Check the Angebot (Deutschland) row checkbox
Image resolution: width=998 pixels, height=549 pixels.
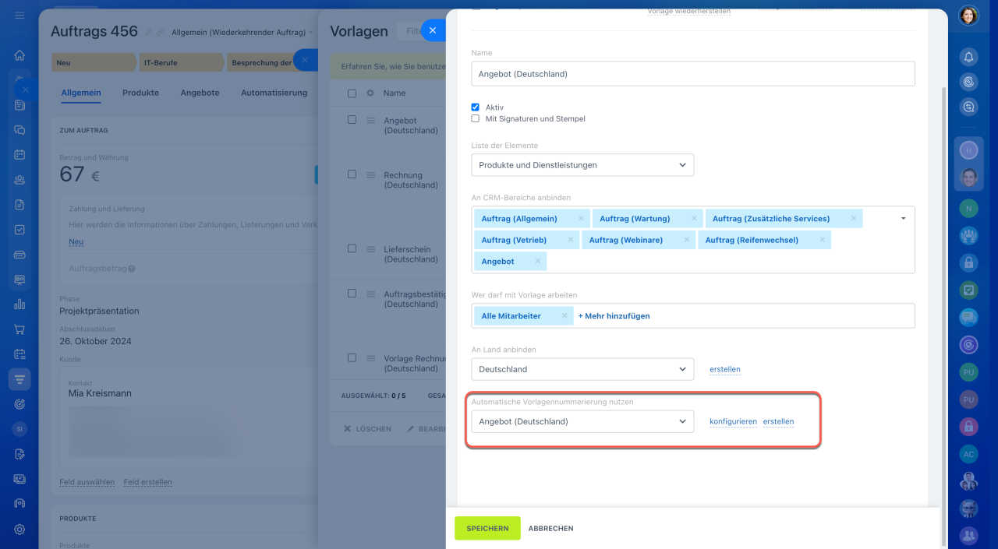pos(352,120)
